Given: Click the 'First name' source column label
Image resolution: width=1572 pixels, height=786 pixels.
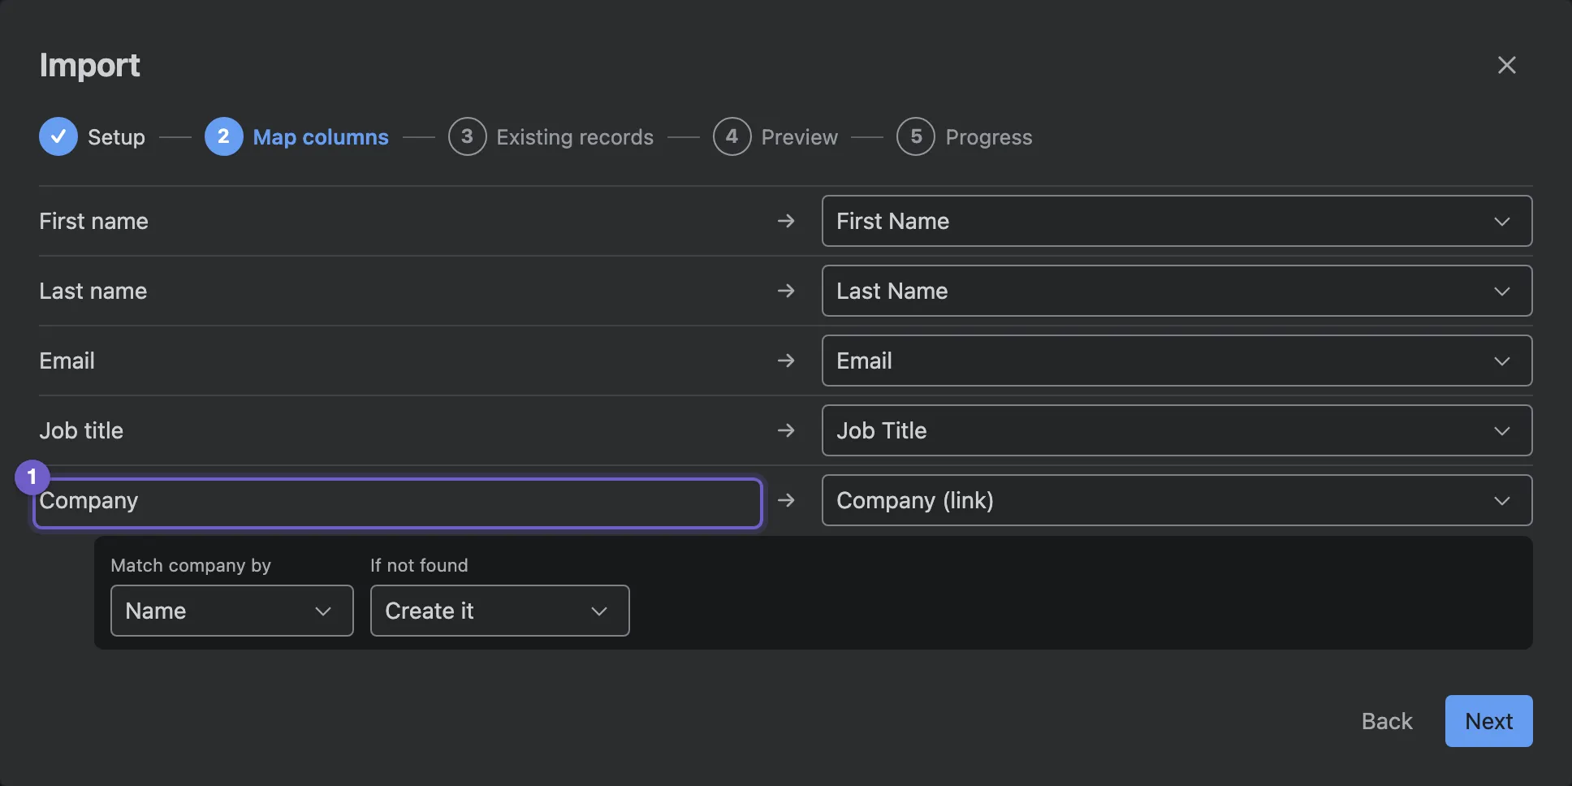Looking at the screenshot, I should [x=93, y=221].
